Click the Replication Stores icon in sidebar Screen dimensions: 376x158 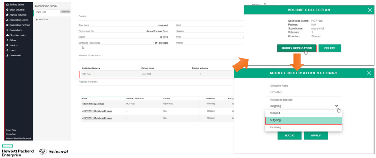7,20
